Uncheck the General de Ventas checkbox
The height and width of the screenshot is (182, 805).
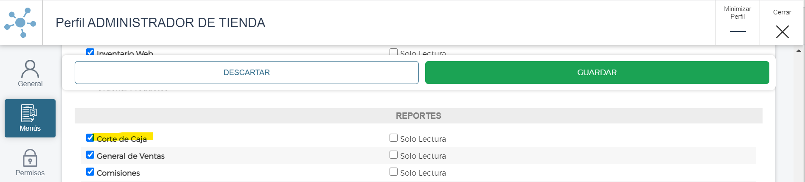pos(90,155)
